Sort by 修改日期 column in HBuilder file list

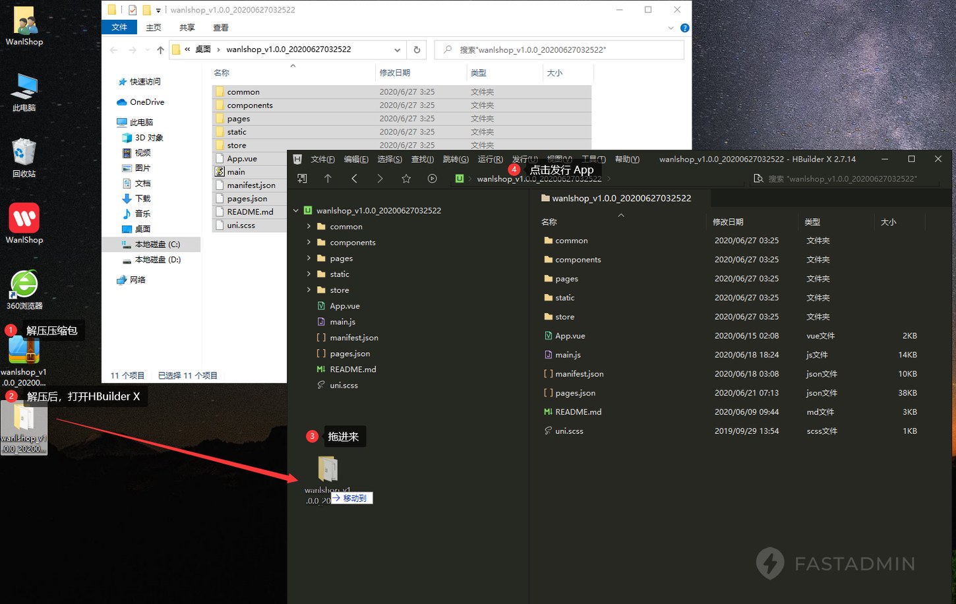(x=728, y=222)
